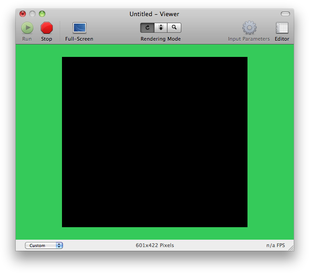
Task: Click inside the black rendered square
Action: pyautogui.click(x=154, y=142)
